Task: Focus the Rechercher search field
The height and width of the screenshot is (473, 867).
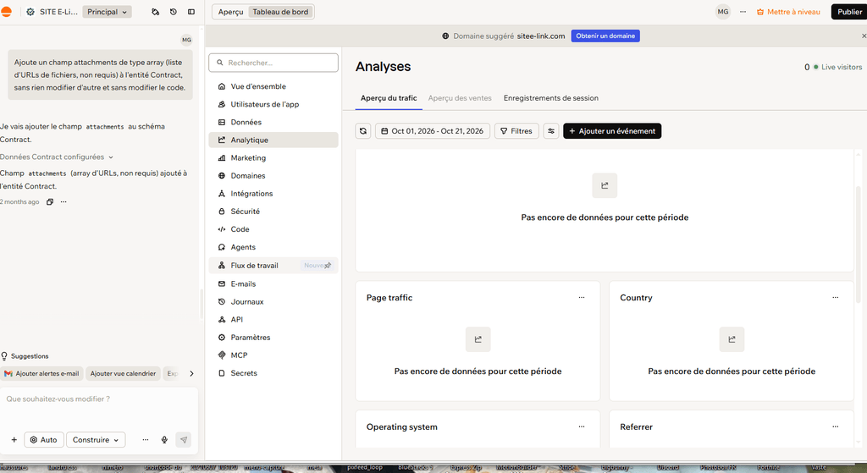Action: [273, 63]
